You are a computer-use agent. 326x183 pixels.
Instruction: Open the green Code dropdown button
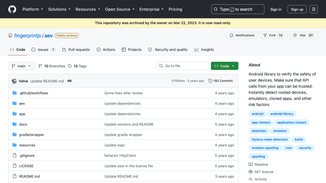point(224,66)
